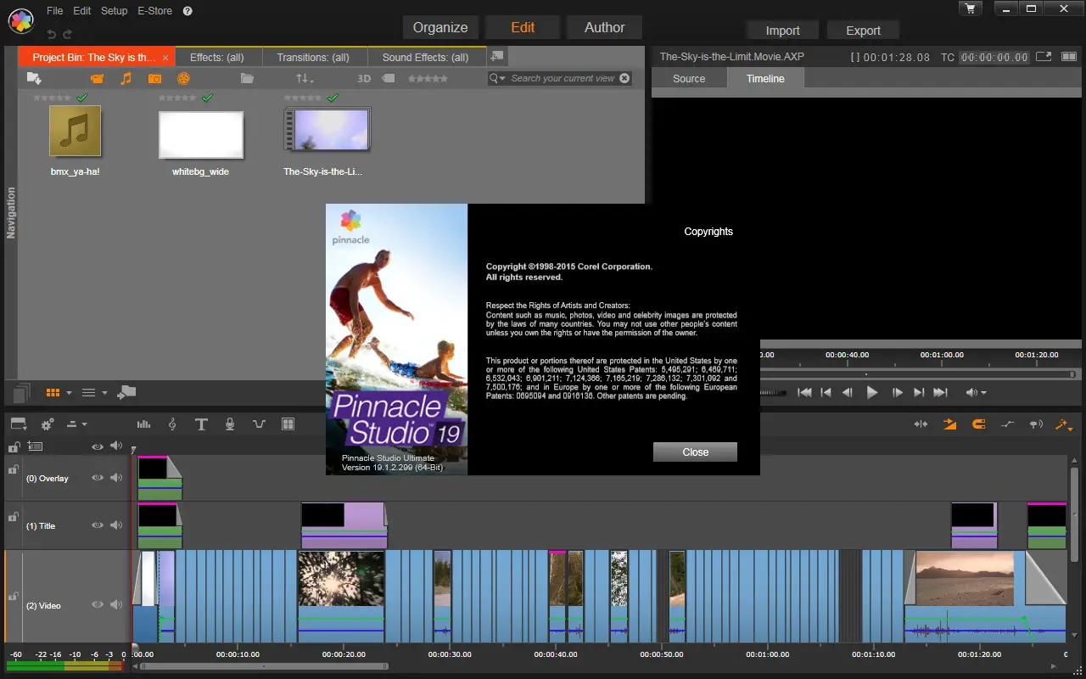Toggle the orange editing mode icon
Image resolution: width=1086 pixels, height=679 pixels.
point(949,424)
